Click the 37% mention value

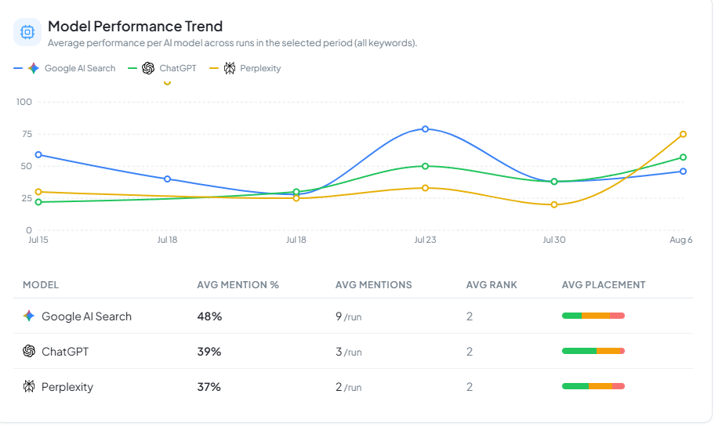(209, 387)
